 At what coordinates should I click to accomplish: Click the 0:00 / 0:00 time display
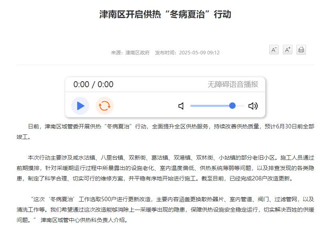(93, 84)
